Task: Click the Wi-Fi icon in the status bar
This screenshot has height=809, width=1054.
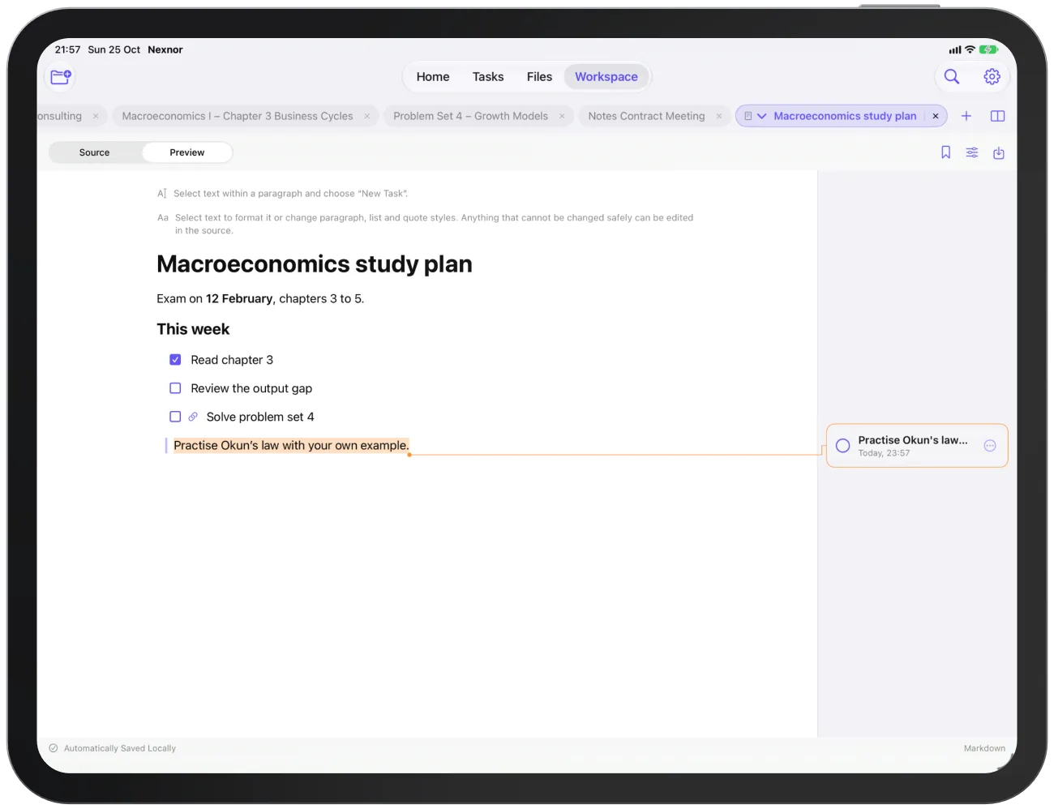Action: pos(970,49)
